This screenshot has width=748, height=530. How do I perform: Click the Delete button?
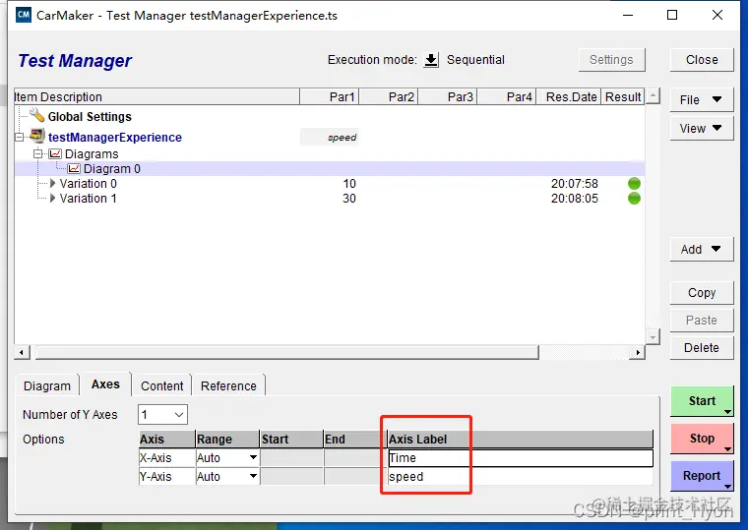click(701, 348)
